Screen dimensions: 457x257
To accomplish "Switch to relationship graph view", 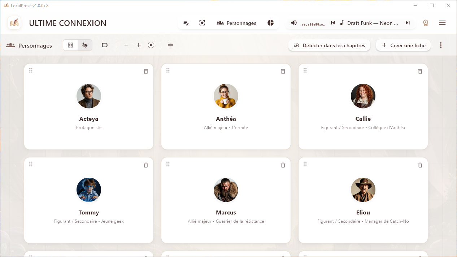I will tap(85, 45).
